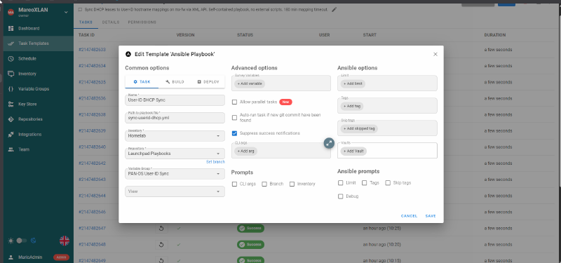The width and height of the screenshot is (561, 263).
Task: Open task link #2147482644
Action: pyautogui.click(x=92, y=196)
